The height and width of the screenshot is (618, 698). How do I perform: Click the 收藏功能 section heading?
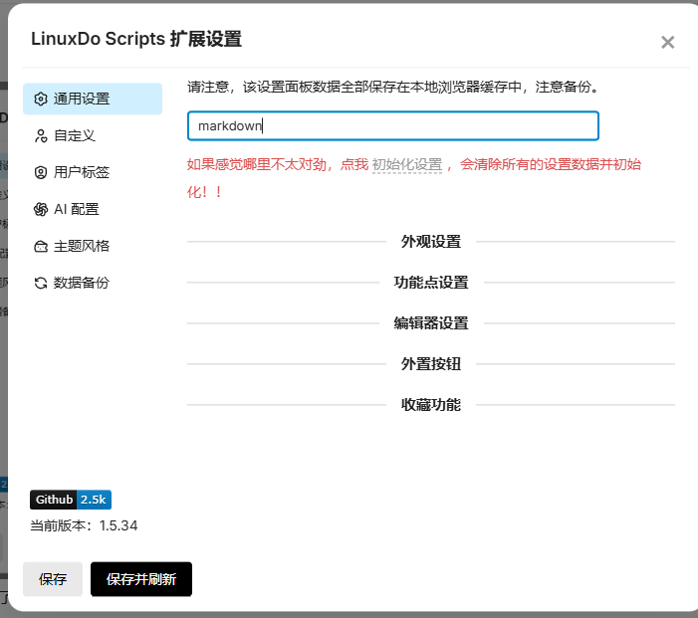[x=431, y=405]
